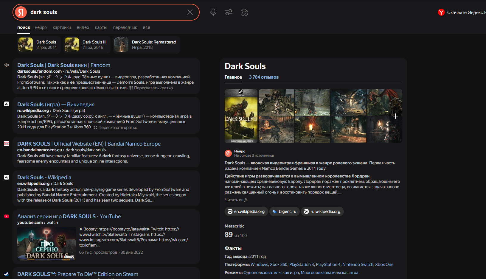
Task: Click the PlayStation 4 platform link
Action: pos(328,264)
